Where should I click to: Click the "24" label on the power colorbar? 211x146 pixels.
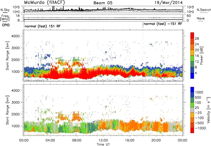point(197,44)
